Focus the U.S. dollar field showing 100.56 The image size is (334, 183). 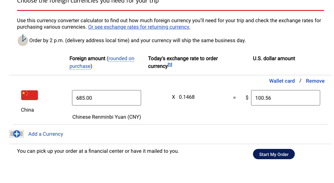pyautogui.click(x=285, y=98)
